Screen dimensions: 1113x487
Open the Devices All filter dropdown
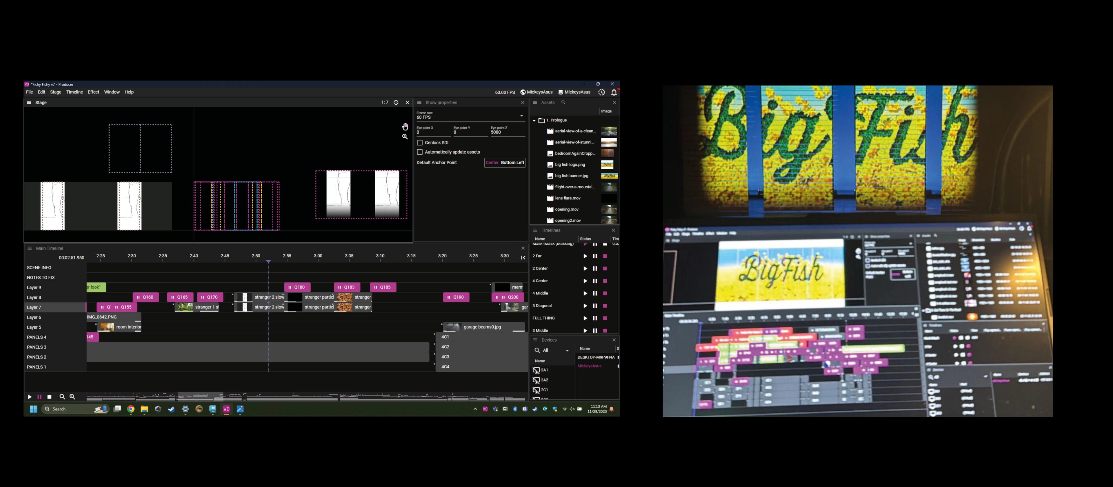tap(567, 350)
